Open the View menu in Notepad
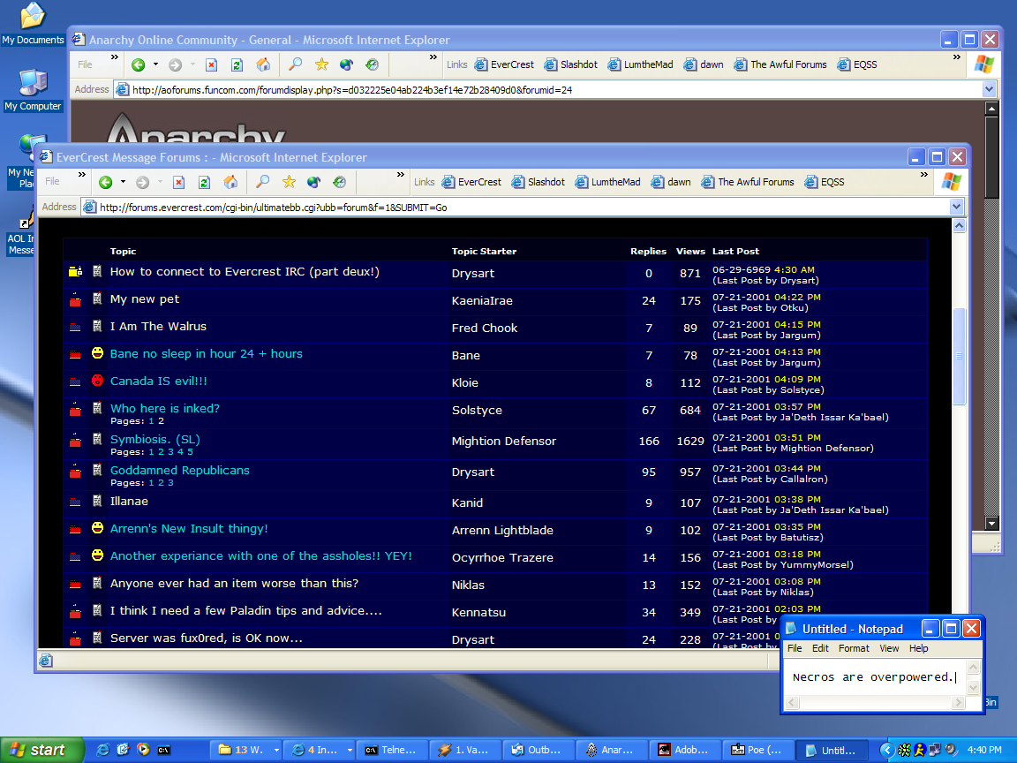 [889, 648]
